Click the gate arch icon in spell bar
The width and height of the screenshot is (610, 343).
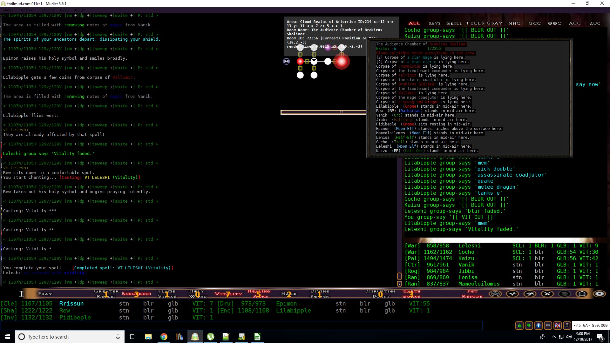click(582, 294)
